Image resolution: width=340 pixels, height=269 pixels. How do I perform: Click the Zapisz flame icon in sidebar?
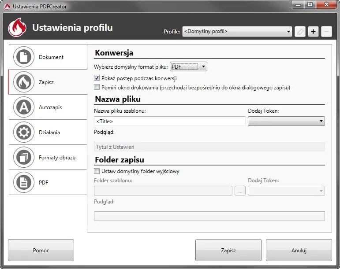24,82
